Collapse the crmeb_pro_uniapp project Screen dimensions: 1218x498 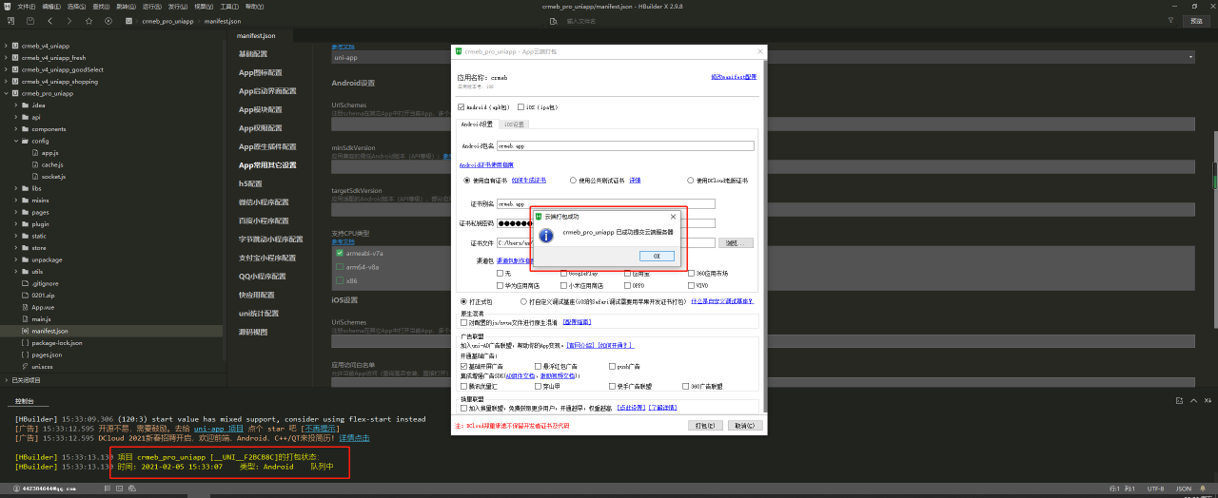[x=6, y=93]
